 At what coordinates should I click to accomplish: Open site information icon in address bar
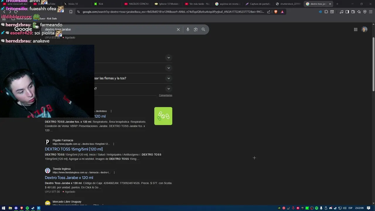pyautogui.click(x=78, y=12)
